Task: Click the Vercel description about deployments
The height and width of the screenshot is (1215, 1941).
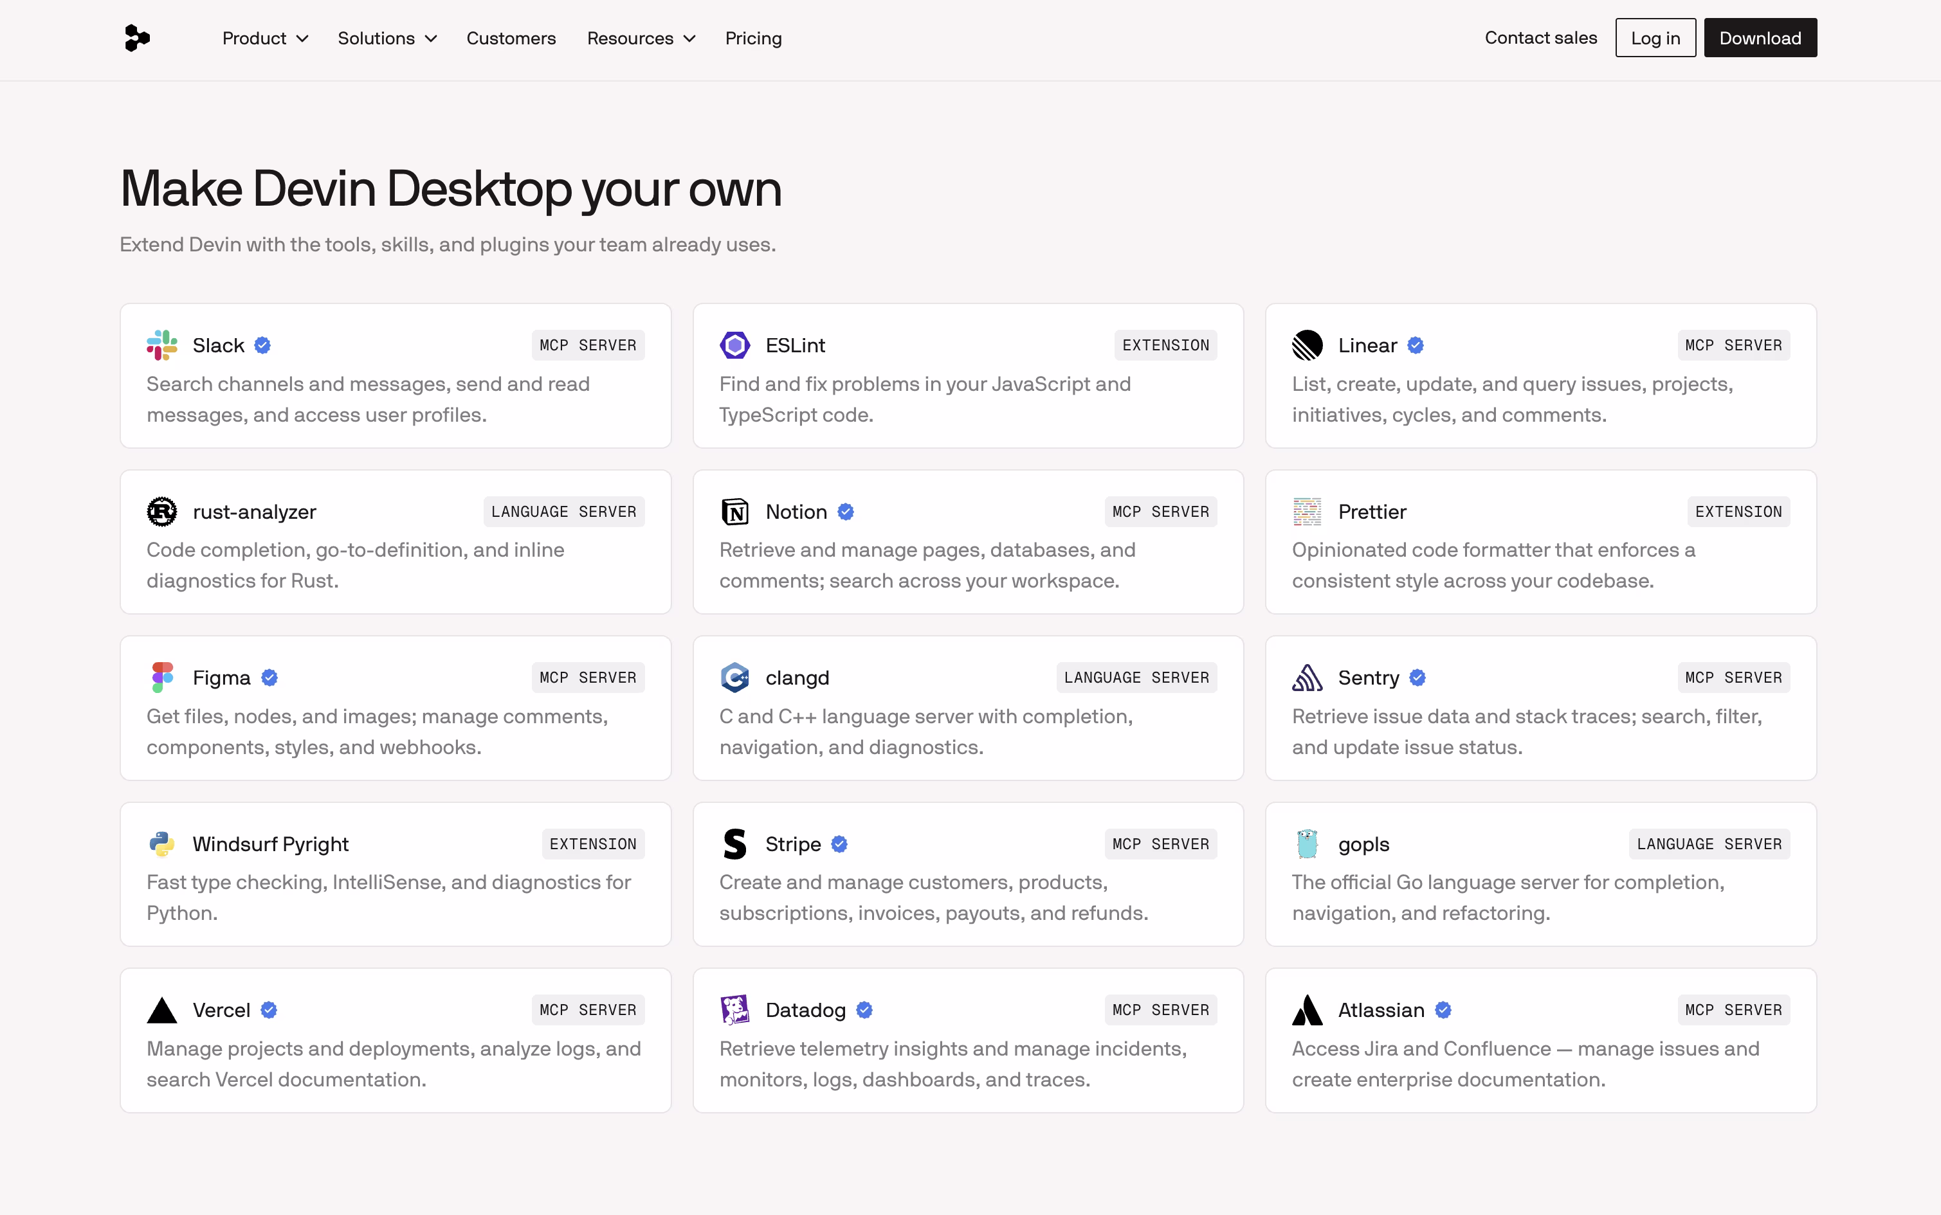Action: [x=394, y=1064]
